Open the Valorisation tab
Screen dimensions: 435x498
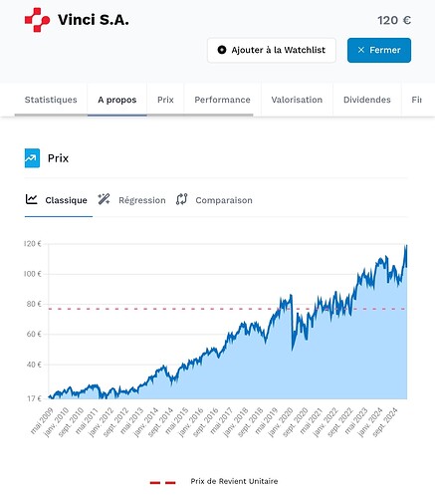coord(297,100)
